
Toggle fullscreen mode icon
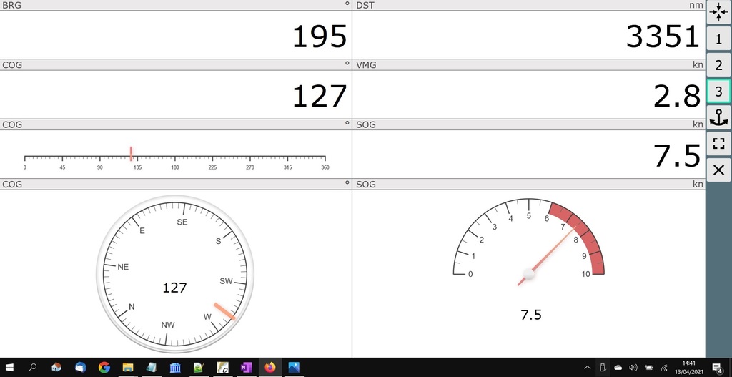718,143
